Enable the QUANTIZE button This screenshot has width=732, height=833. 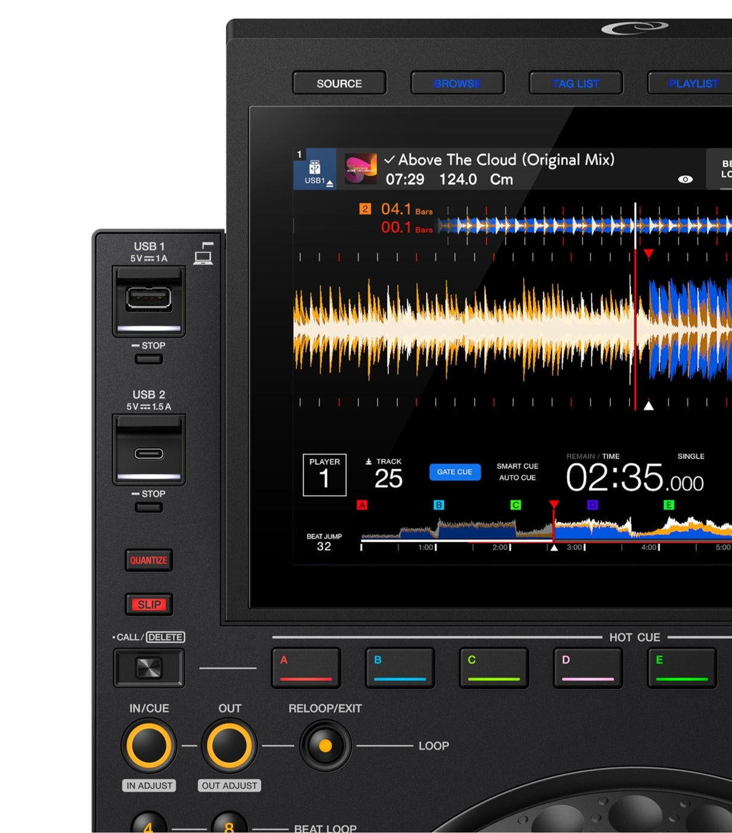149,560
